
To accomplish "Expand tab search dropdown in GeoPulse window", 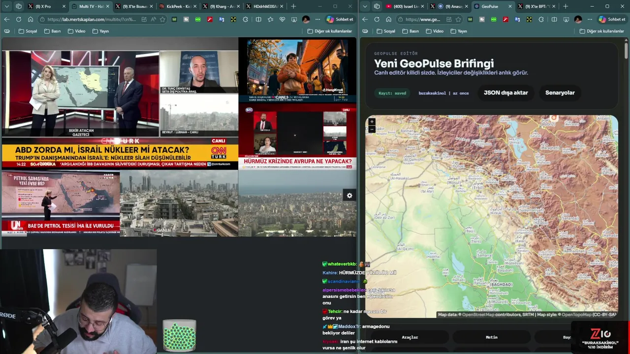I will point(365,6).
